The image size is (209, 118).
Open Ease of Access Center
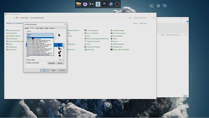pos(118,33)
